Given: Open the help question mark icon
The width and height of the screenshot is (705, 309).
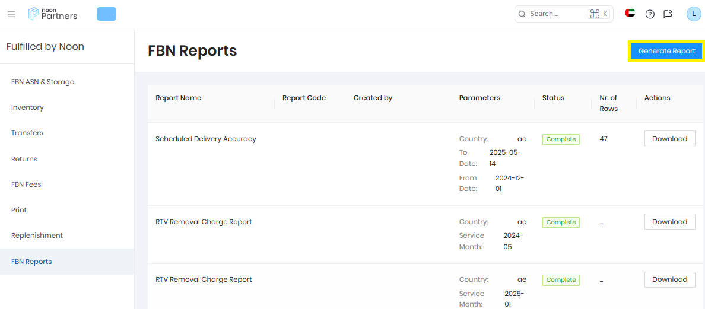Looking at the screenshot, I should click(650, 14).
